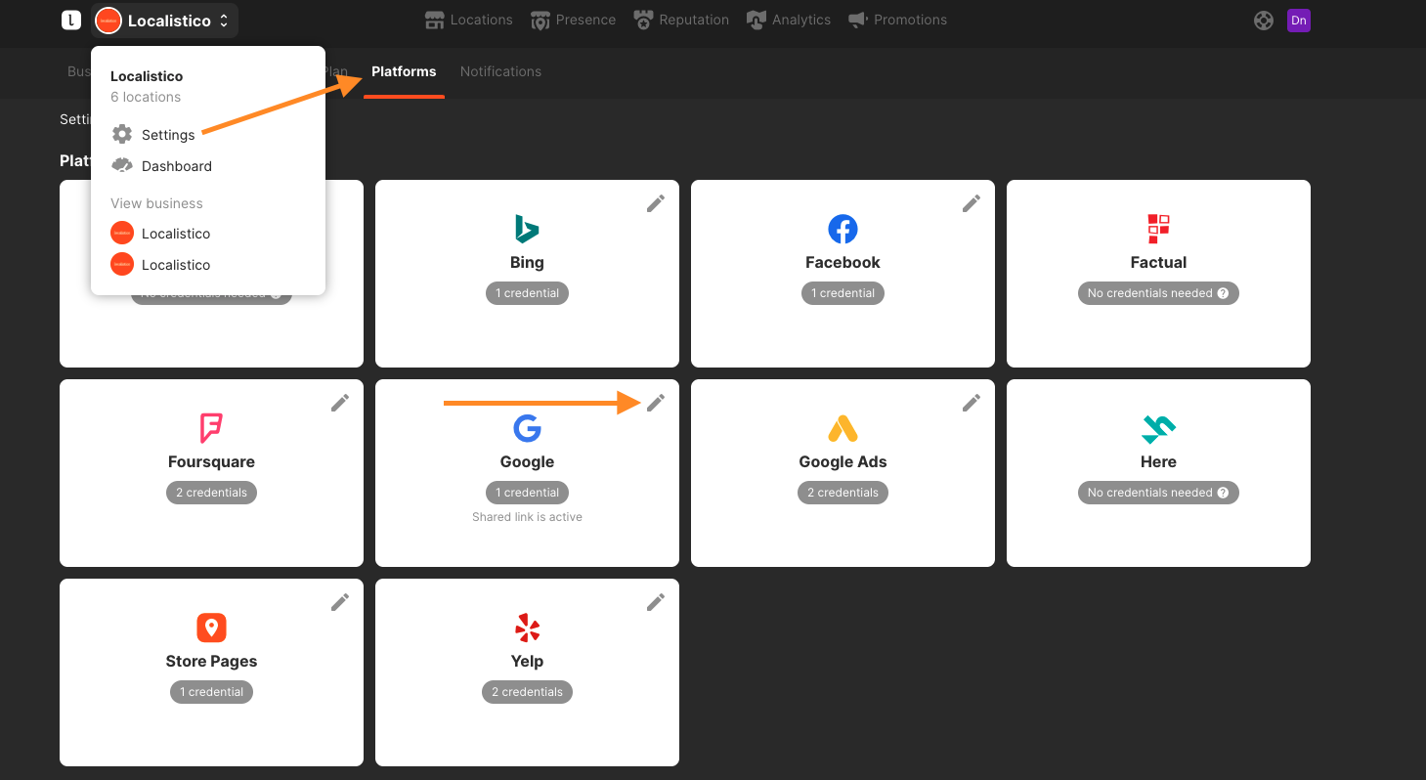Open the Locations menu
This screenshot has height=780, width=1426.
(469, 20)
